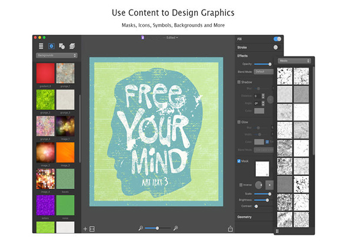347x242 pixels.
Task: Uncheck the Mask checkbox
Action: [239, 161]
